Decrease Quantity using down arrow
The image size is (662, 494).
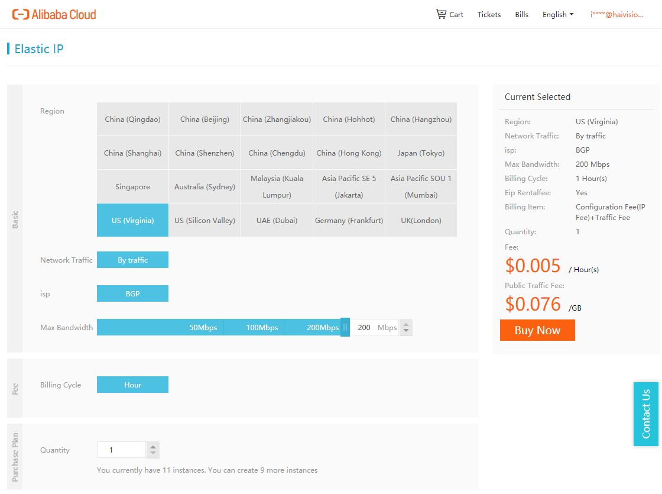(x=153, y=454)
